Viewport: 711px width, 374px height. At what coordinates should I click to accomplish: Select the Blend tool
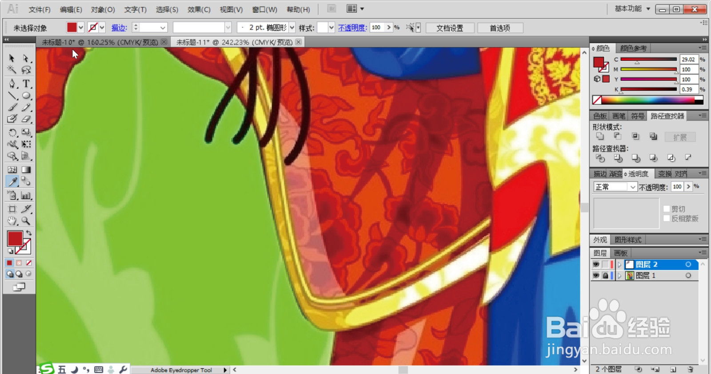pos(26,181)
